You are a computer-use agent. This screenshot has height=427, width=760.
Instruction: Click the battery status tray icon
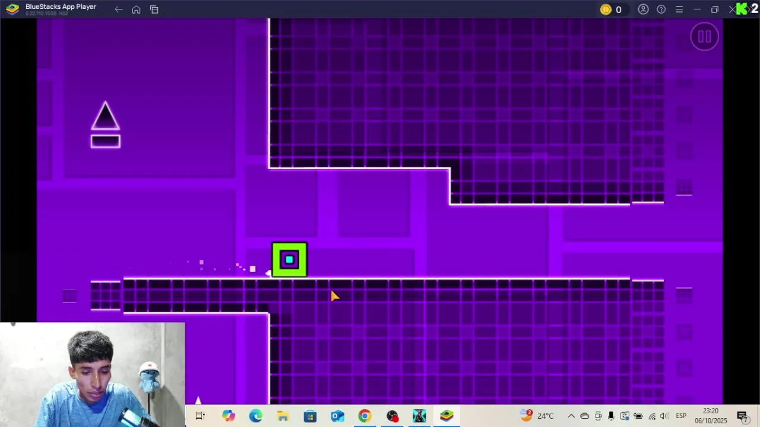pyautogui.click(x=638, y=416)
